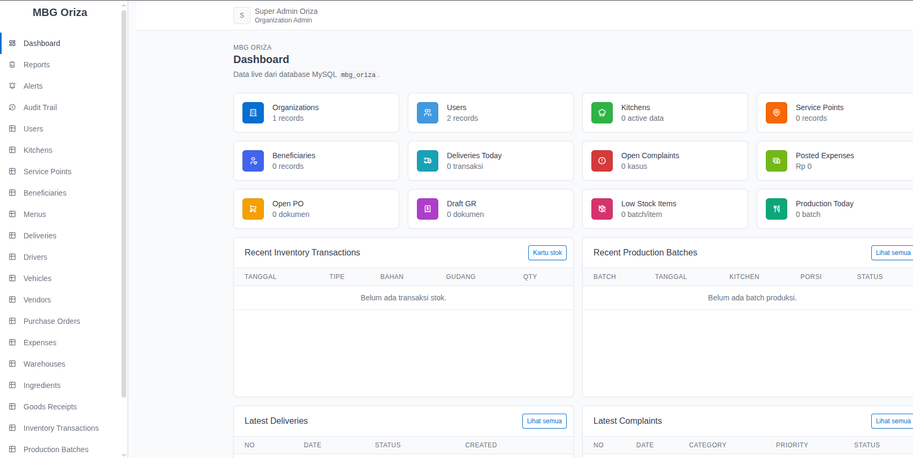The image size is (913, 458).
Task: Click the Low Stock Items box icon
Action: (602, 209)
